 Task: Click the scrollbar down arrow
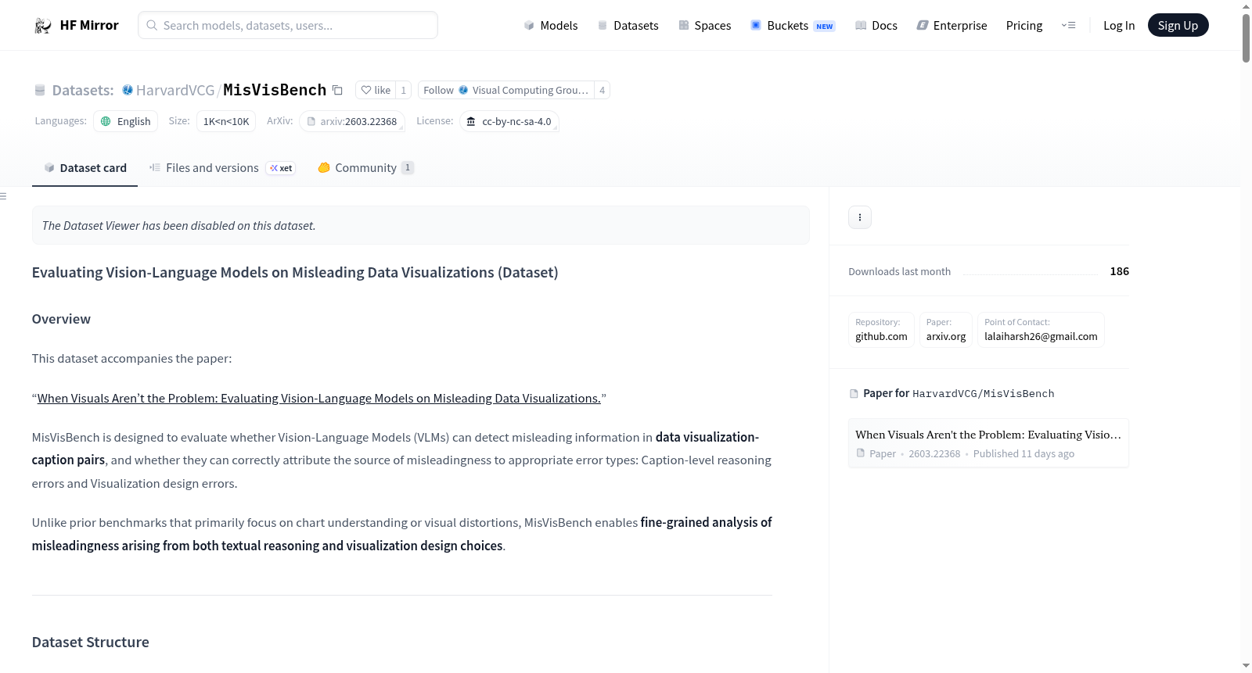pos(1246,666)
